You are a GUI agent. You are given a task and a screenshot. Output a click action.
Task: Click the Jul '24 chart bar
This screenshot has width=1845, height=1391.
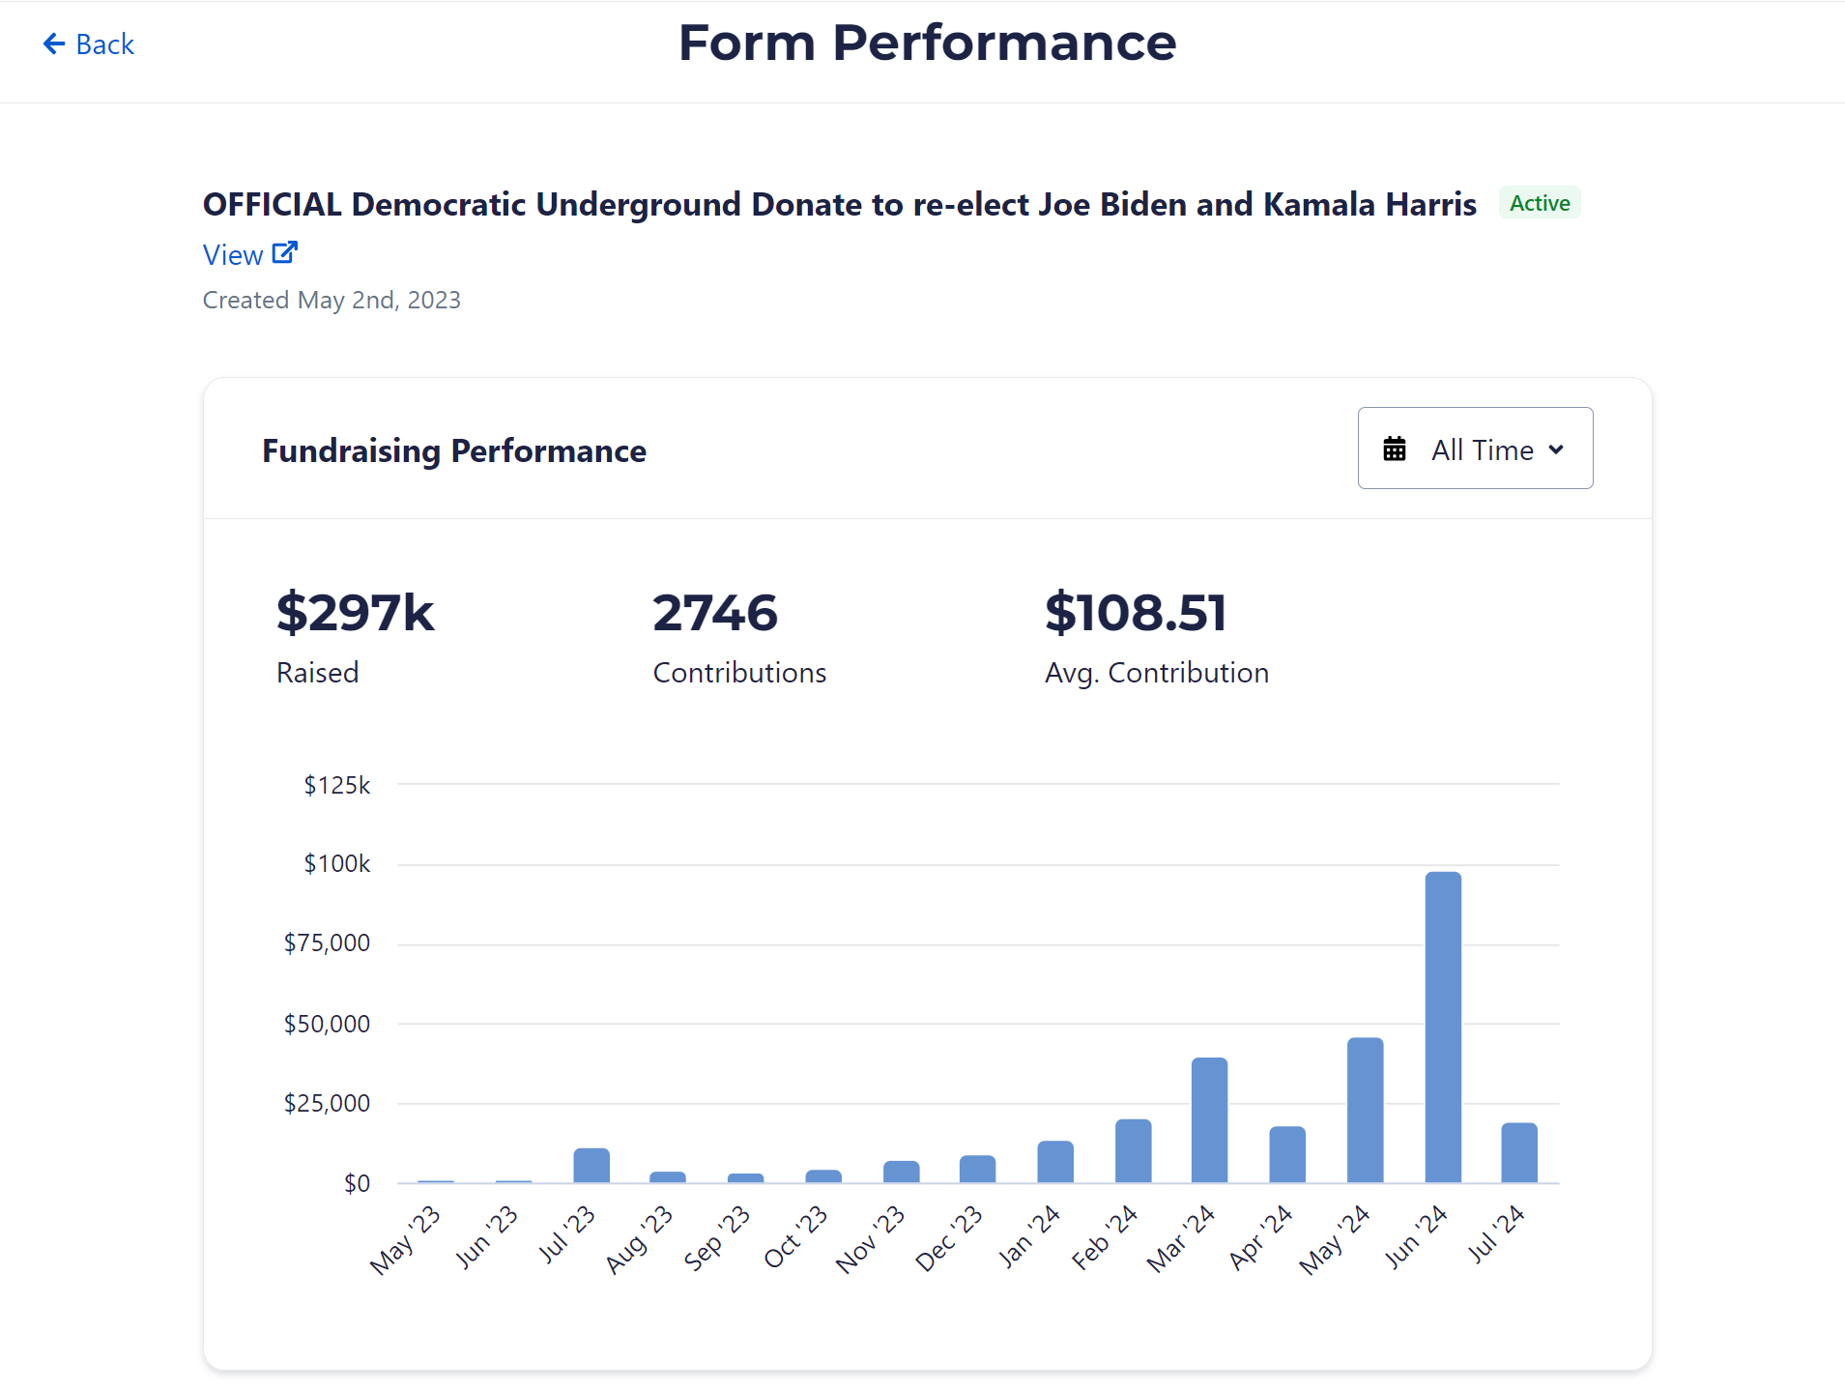click(1518, 1152)
